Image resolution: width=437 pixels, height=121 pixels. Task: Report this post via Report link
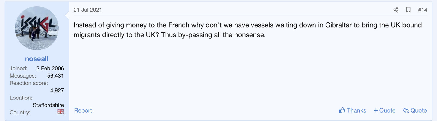[83, 110]
